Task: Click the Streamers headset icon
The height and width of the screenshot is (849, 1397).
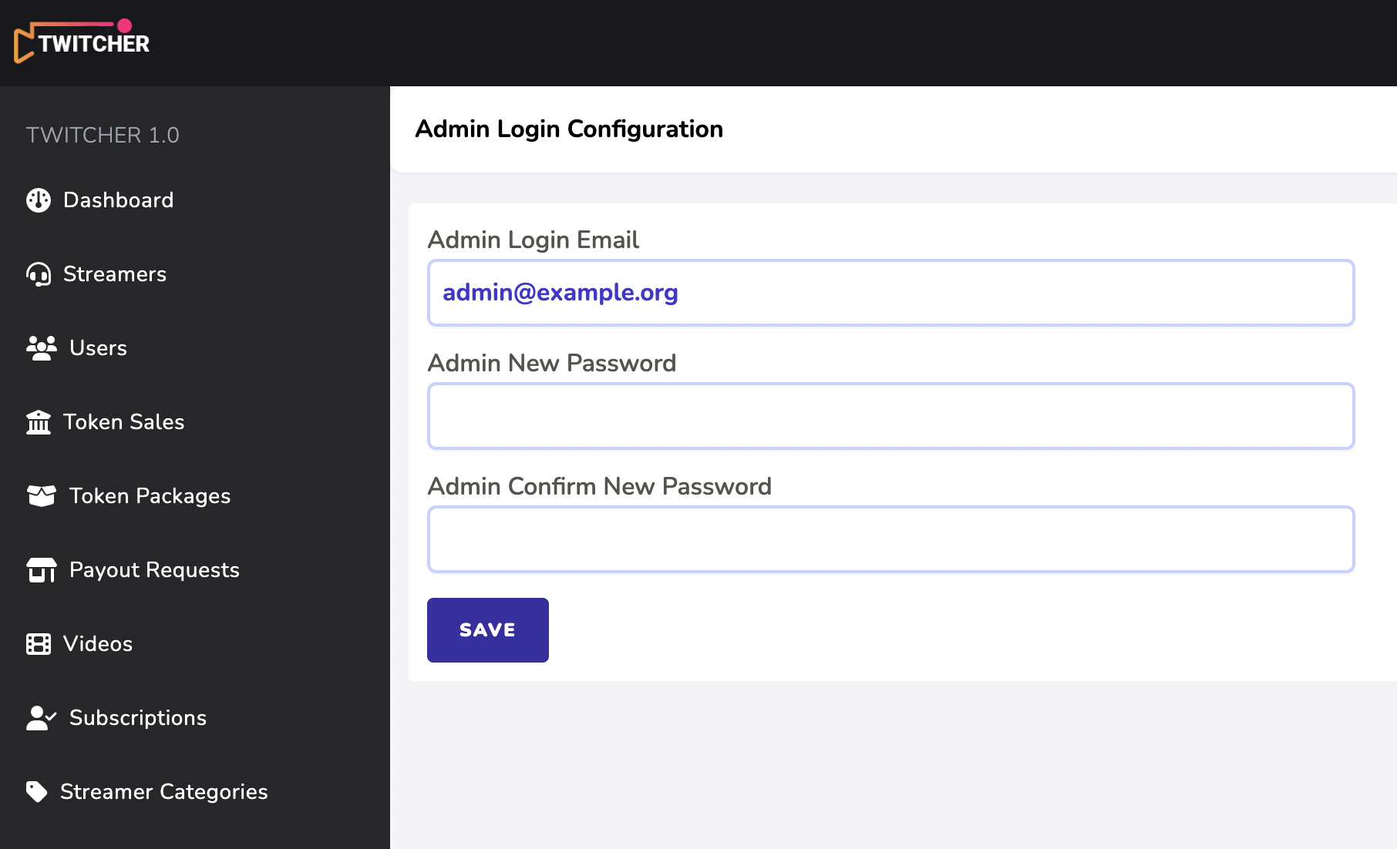Action: pos(39,274)
